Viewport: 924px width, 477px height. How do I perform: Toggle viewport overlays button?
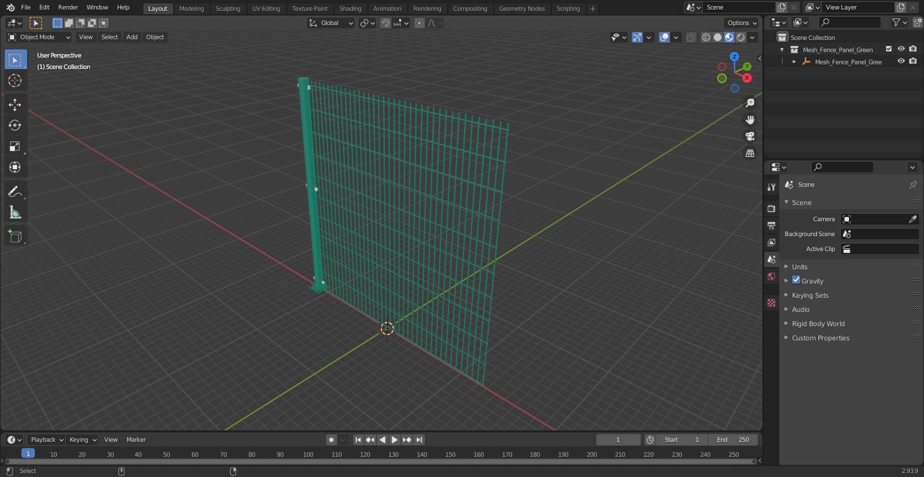click(664, 37)
